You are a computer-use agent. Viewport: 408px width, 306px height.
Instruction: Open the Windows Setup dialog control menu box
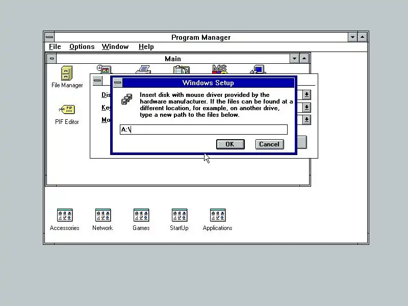pyautogui.click(x=118, y=83)
